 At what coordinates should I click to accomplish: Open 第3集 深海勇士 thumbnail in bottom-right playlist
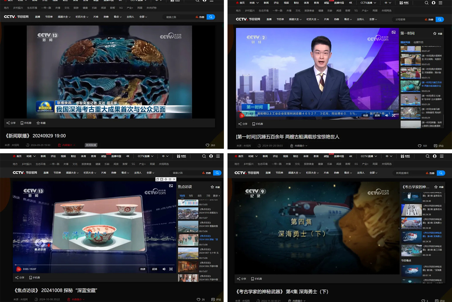tap(411, 223)
